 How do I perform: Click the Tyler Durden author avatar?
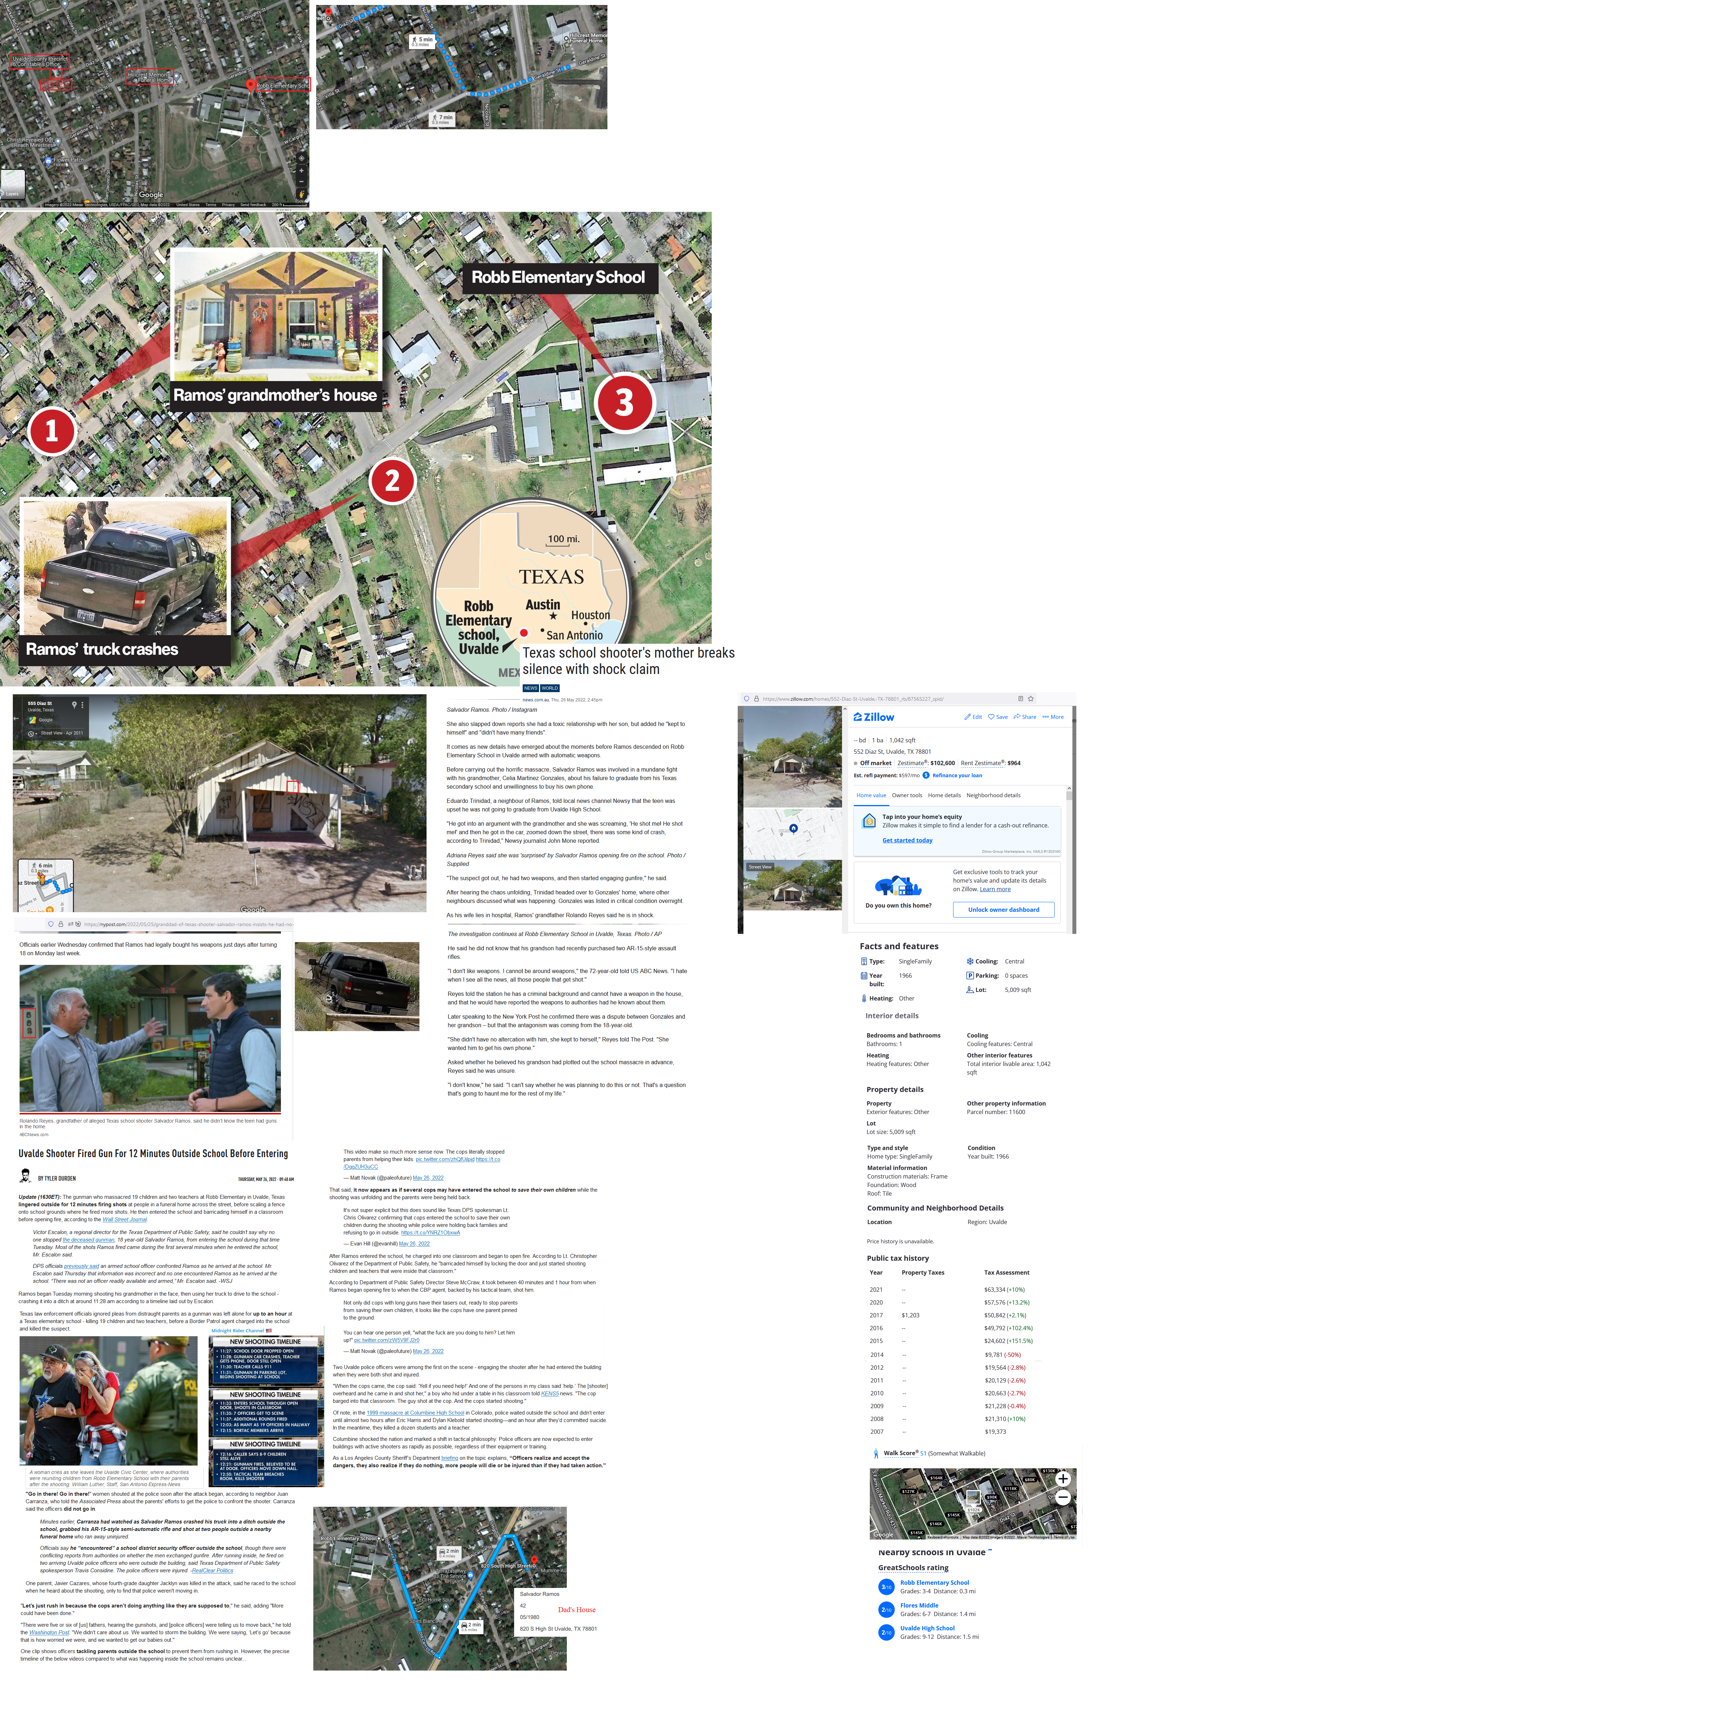tap(26, 1176)
